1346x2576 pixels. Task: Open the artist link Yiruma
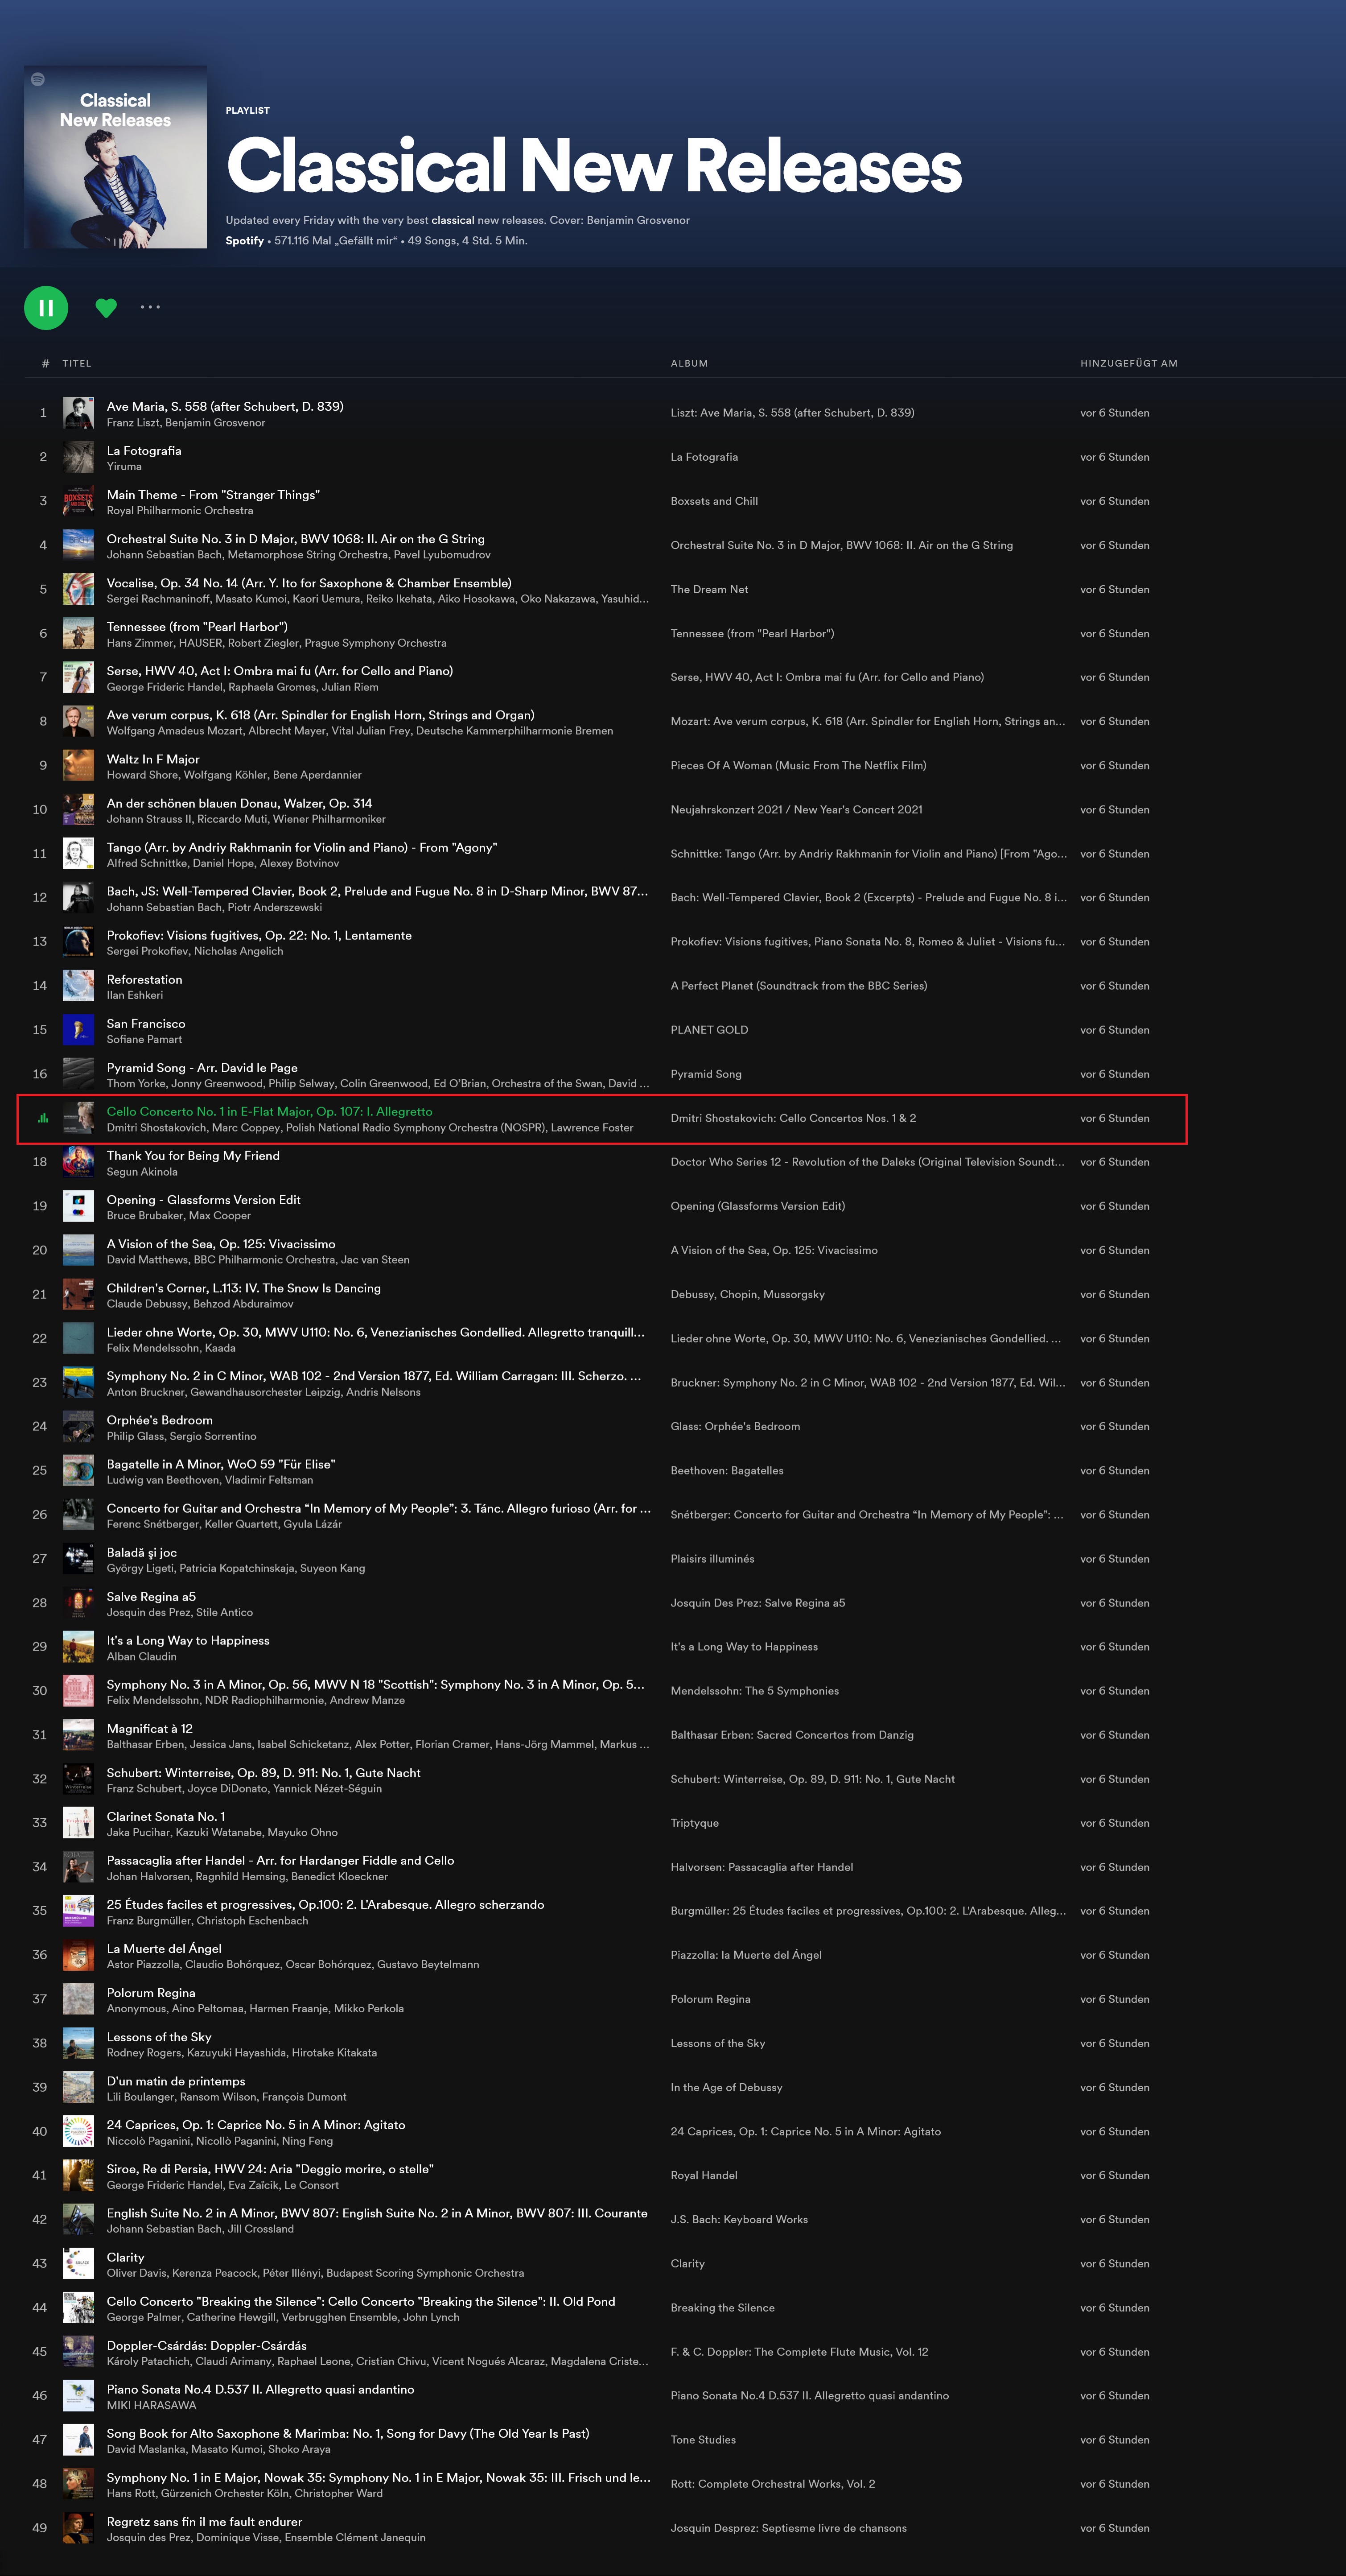tap(124, 466)
